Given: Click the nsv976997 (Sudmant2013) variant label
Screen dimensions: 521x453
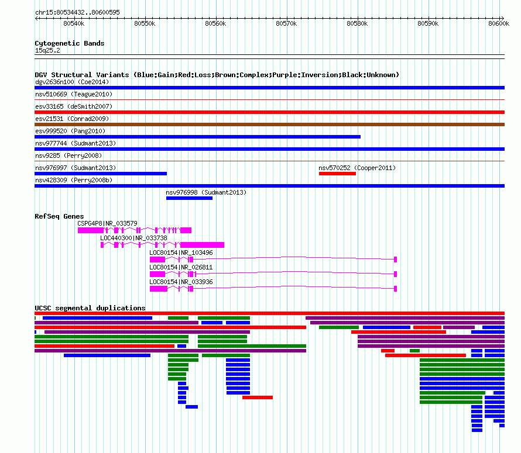Looking at the screenshot, I should coord(76,168).
